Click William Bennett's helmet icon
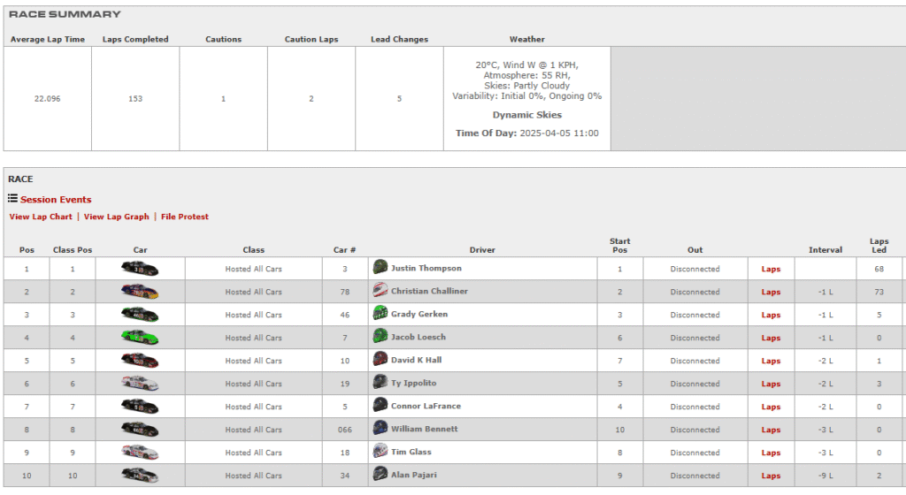 pos(380,428)
